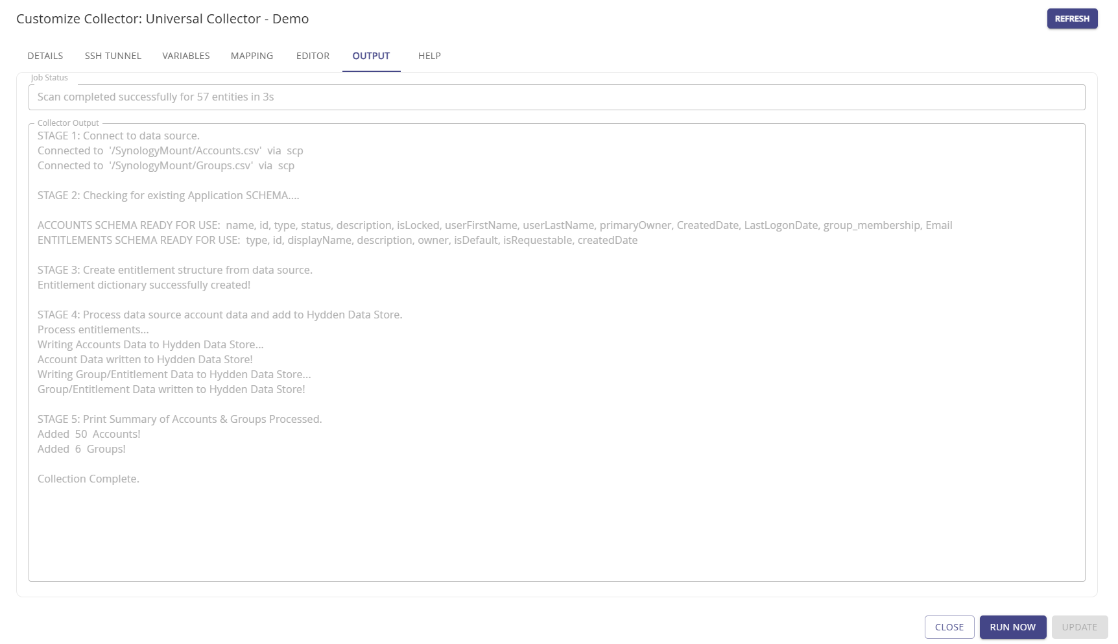Select the Variables tab
Image resolution: width=1118 pixels, height=644 pixels.
click(186, 56)
